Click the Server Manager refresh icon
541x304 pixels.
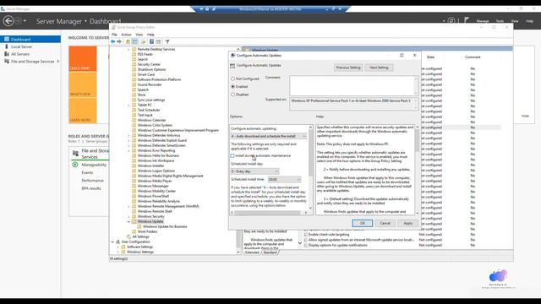451,20
